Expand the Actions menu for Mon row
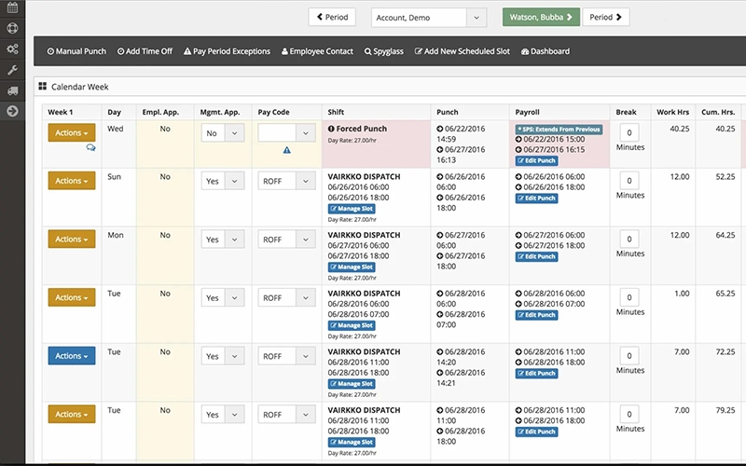746x466 pixels. [73, 240]
